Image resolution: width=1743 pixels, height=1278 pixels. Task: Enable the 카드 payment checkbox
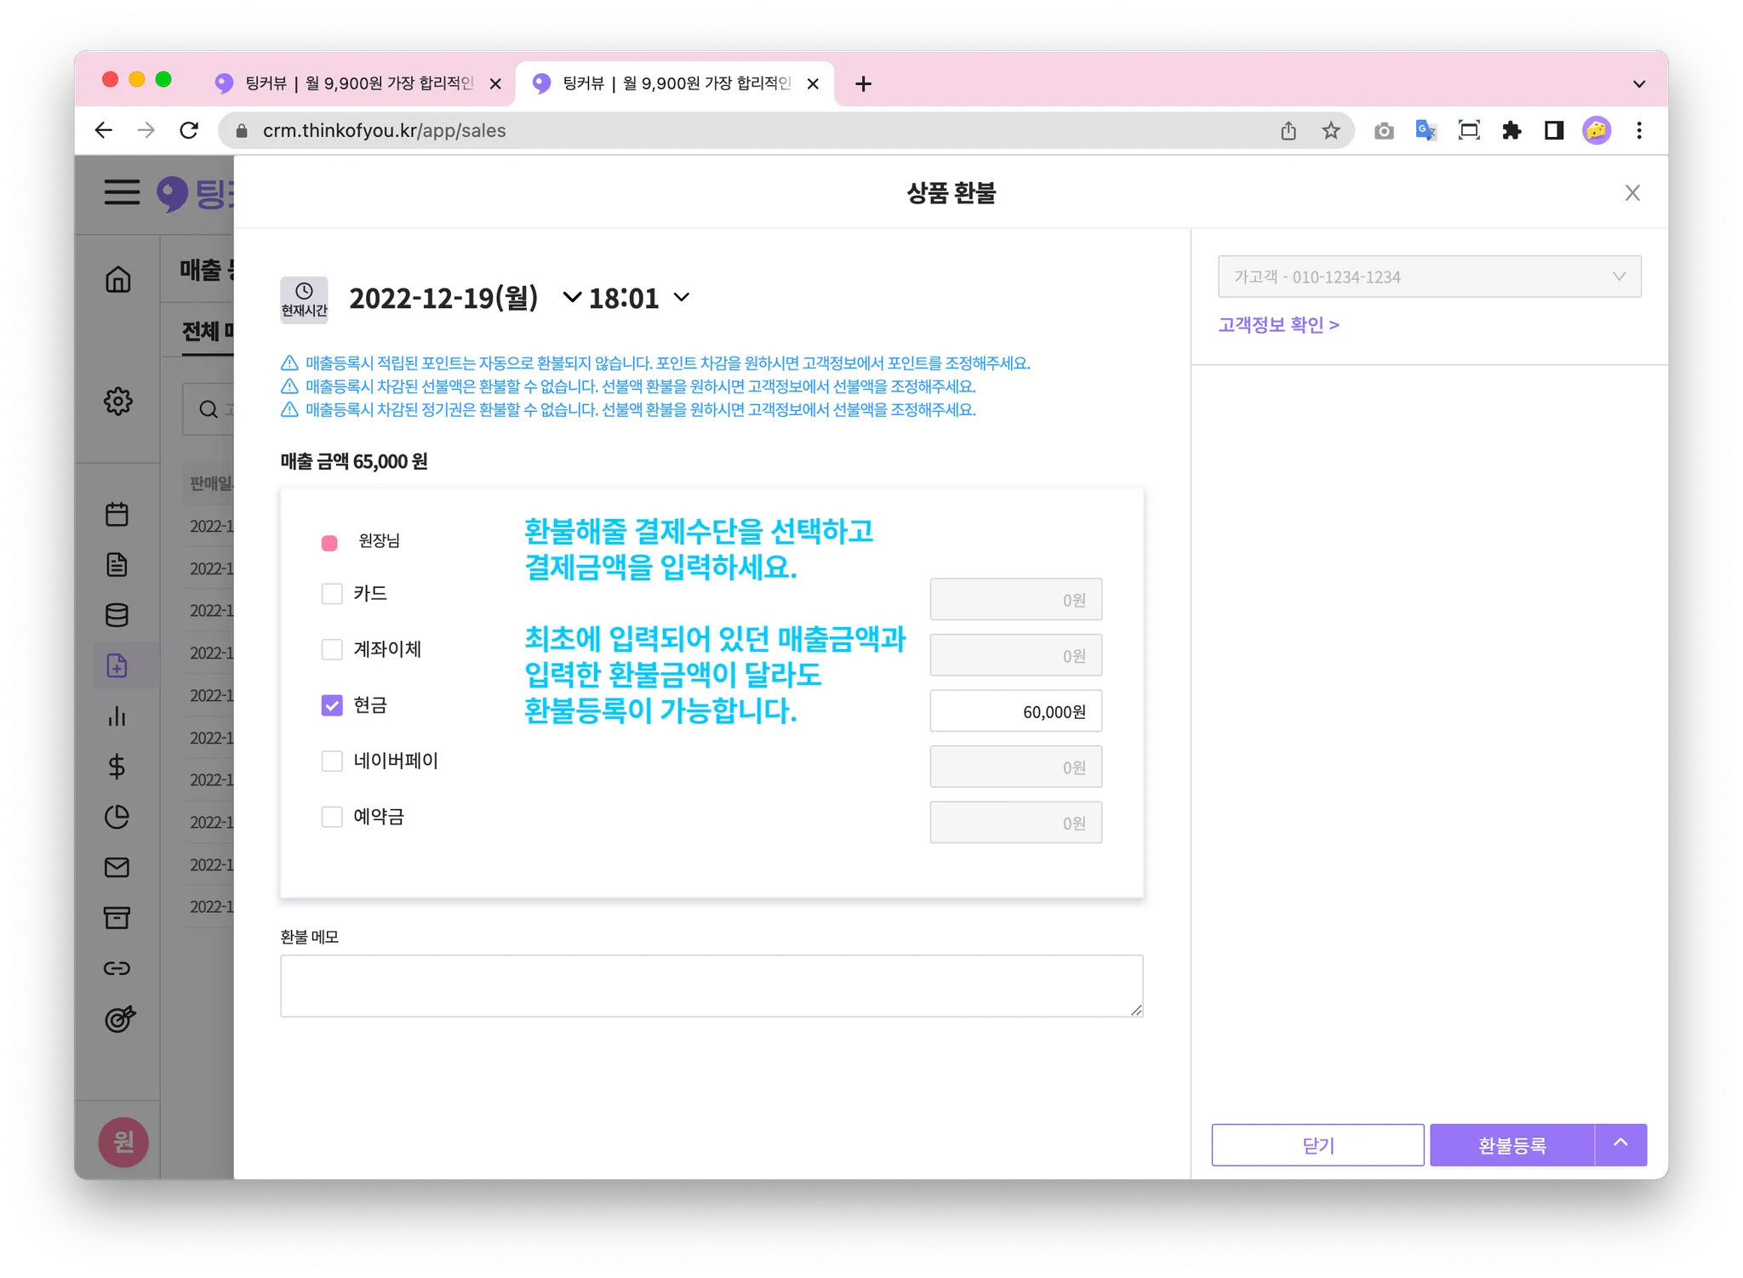(x=332, y=593)
